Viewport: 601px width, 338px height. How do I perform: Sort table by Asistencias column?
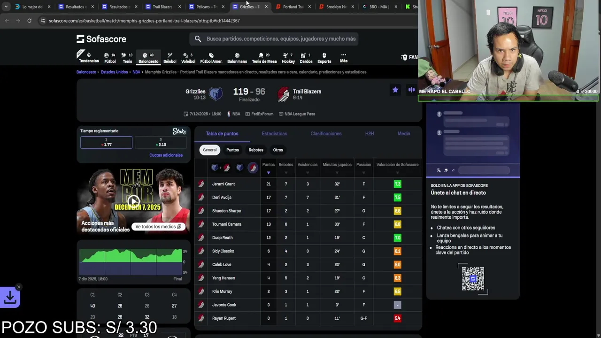308,168
